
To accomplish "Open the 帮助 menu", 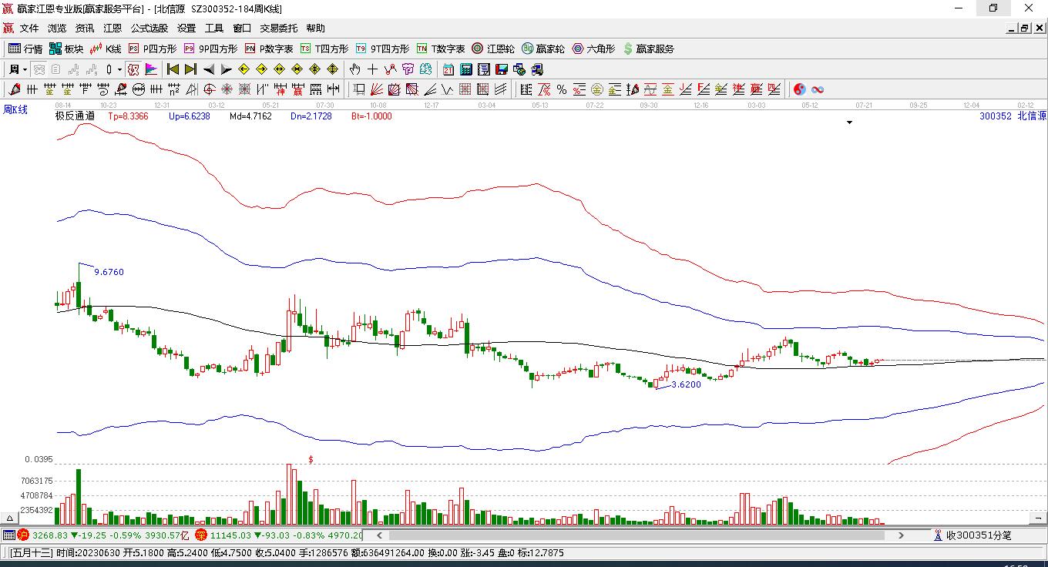I will pyautogui.click(x=316, y=29).
